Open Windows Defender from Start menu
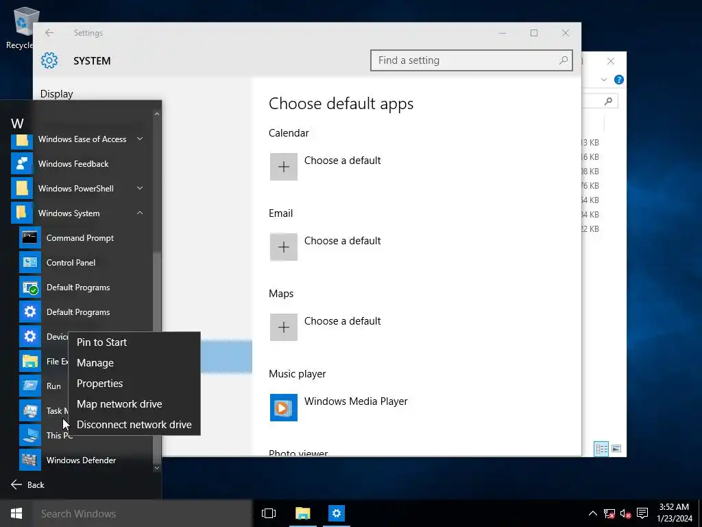Viewport: 702px width, 527px height. coord(81,460)
